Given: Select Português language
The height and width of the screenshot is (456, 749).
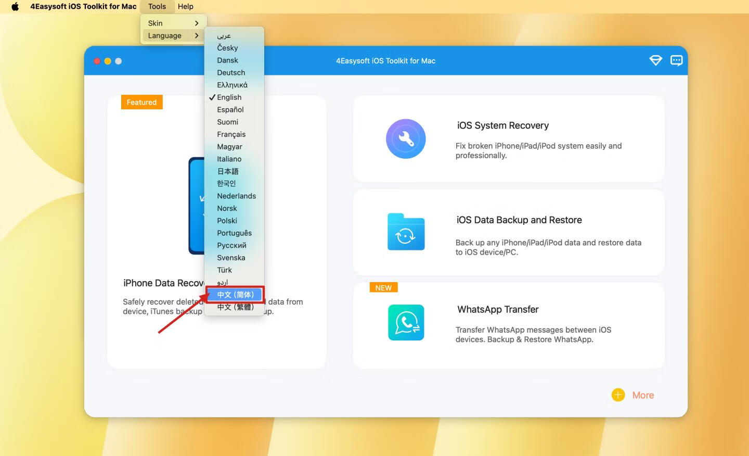Looking at the screenshot, I should pos(234,233).
